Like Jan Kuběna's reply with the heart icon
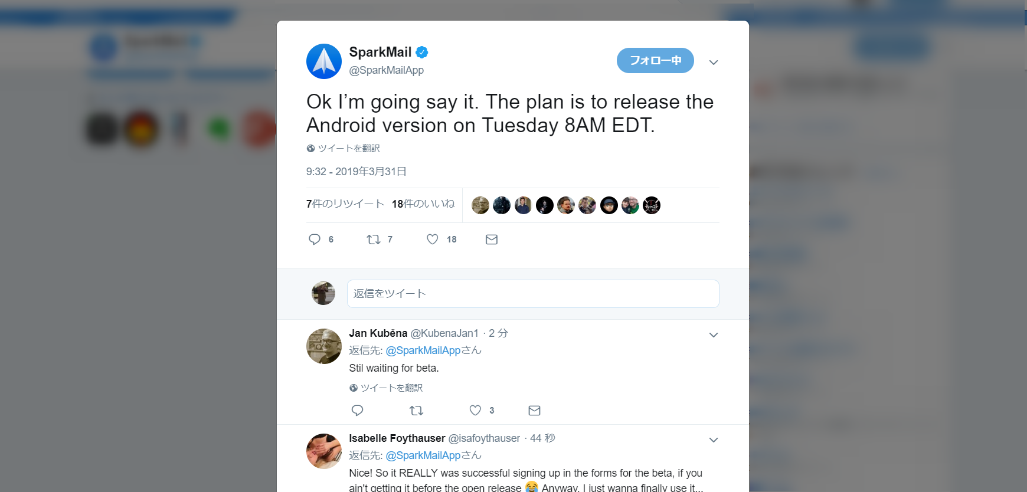1027x492 pixels. pos(475,410)
